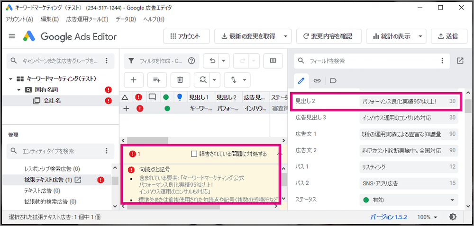
Task: Click the filter funnel icon
Action: (131, 61)
